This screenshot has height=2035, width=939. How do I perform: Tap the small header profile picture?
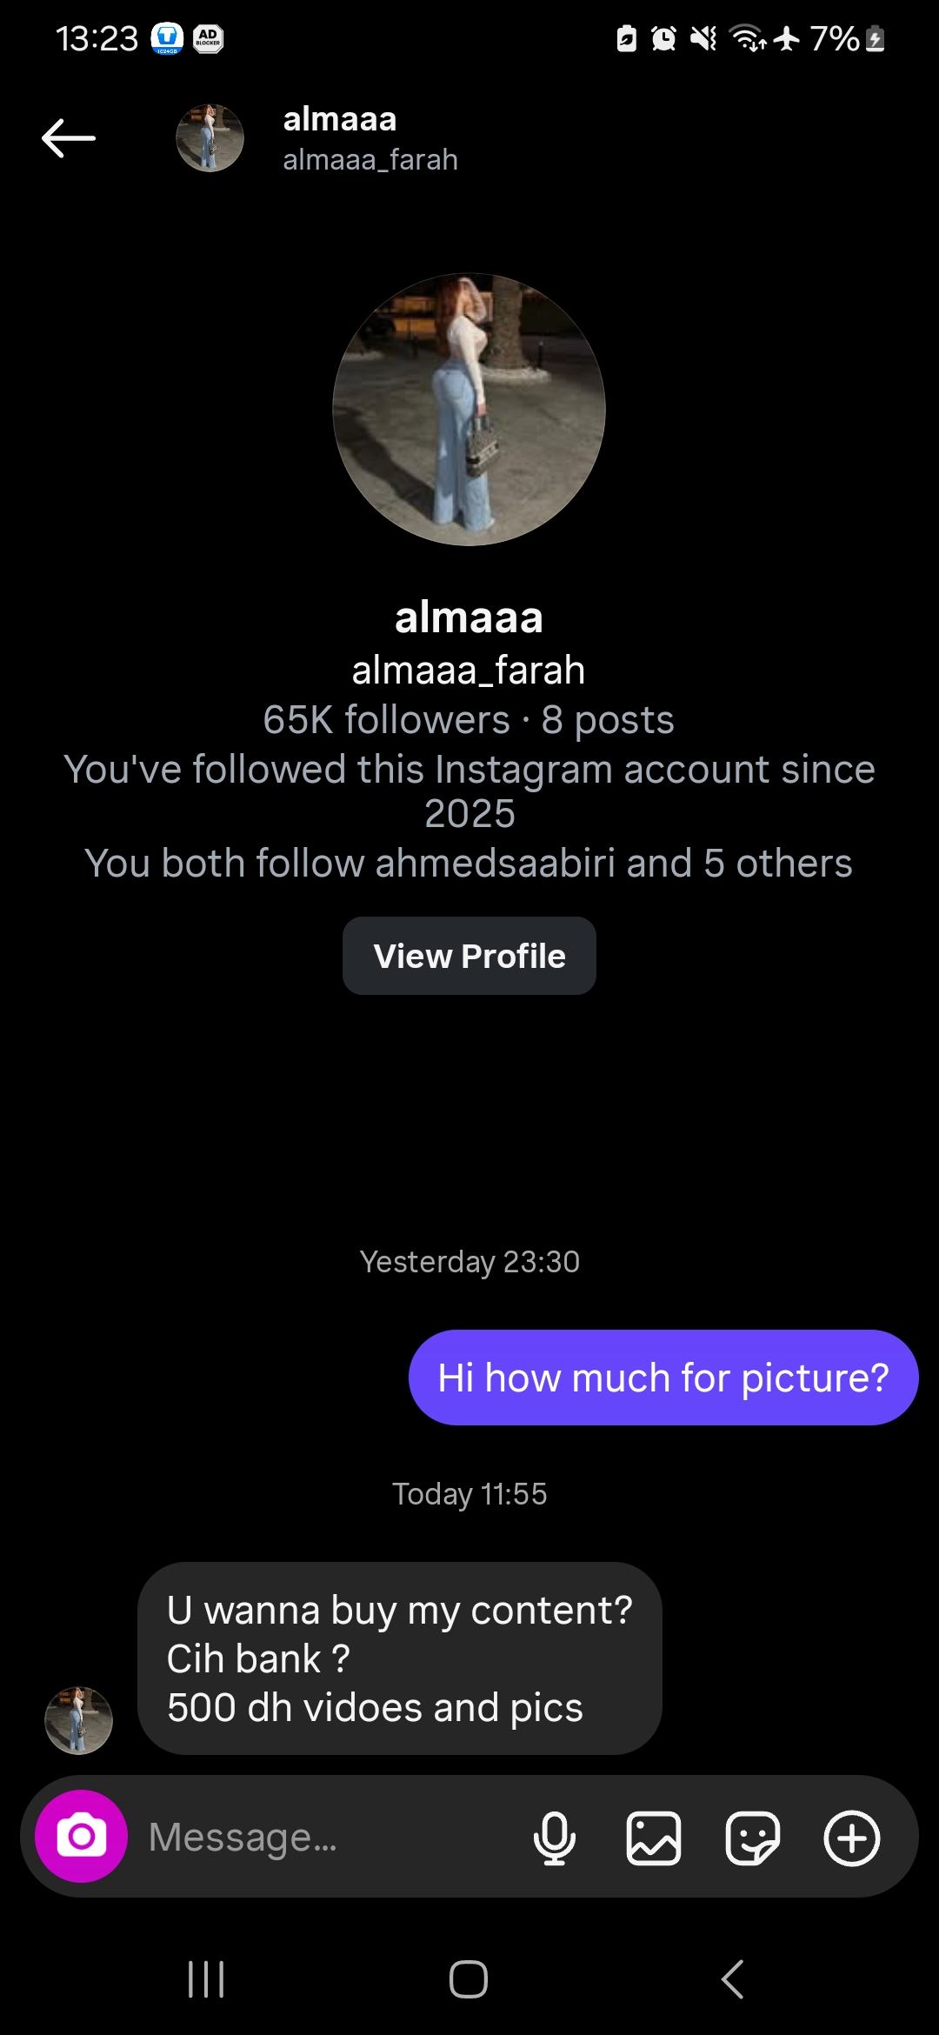click(x=210, y=138)
